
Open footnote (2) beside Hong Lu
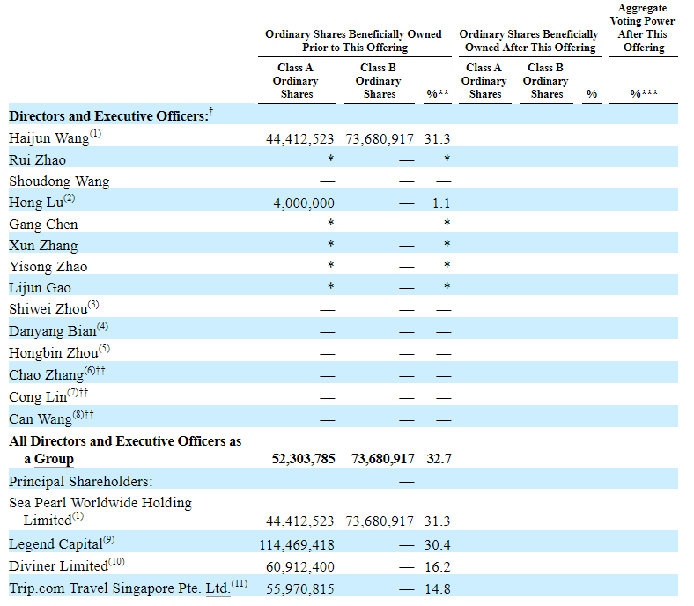tap(70, 198)
